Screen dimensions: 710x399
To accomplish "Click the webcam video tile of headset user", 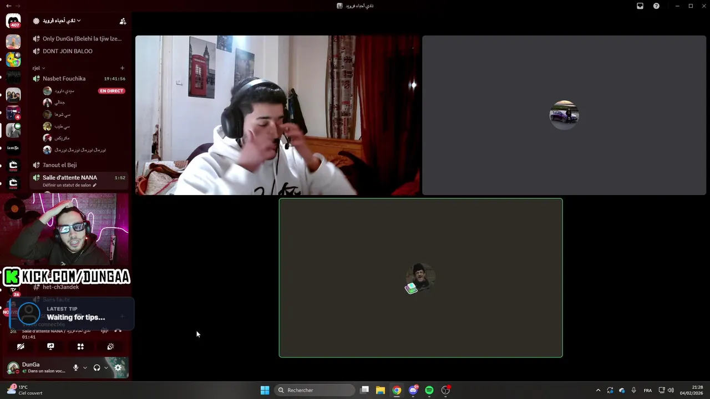I will [277, 115].
